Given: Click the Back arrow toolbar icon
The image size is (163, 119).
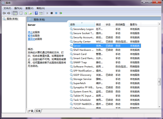Looking at the screenshot, I should [4, 13].
